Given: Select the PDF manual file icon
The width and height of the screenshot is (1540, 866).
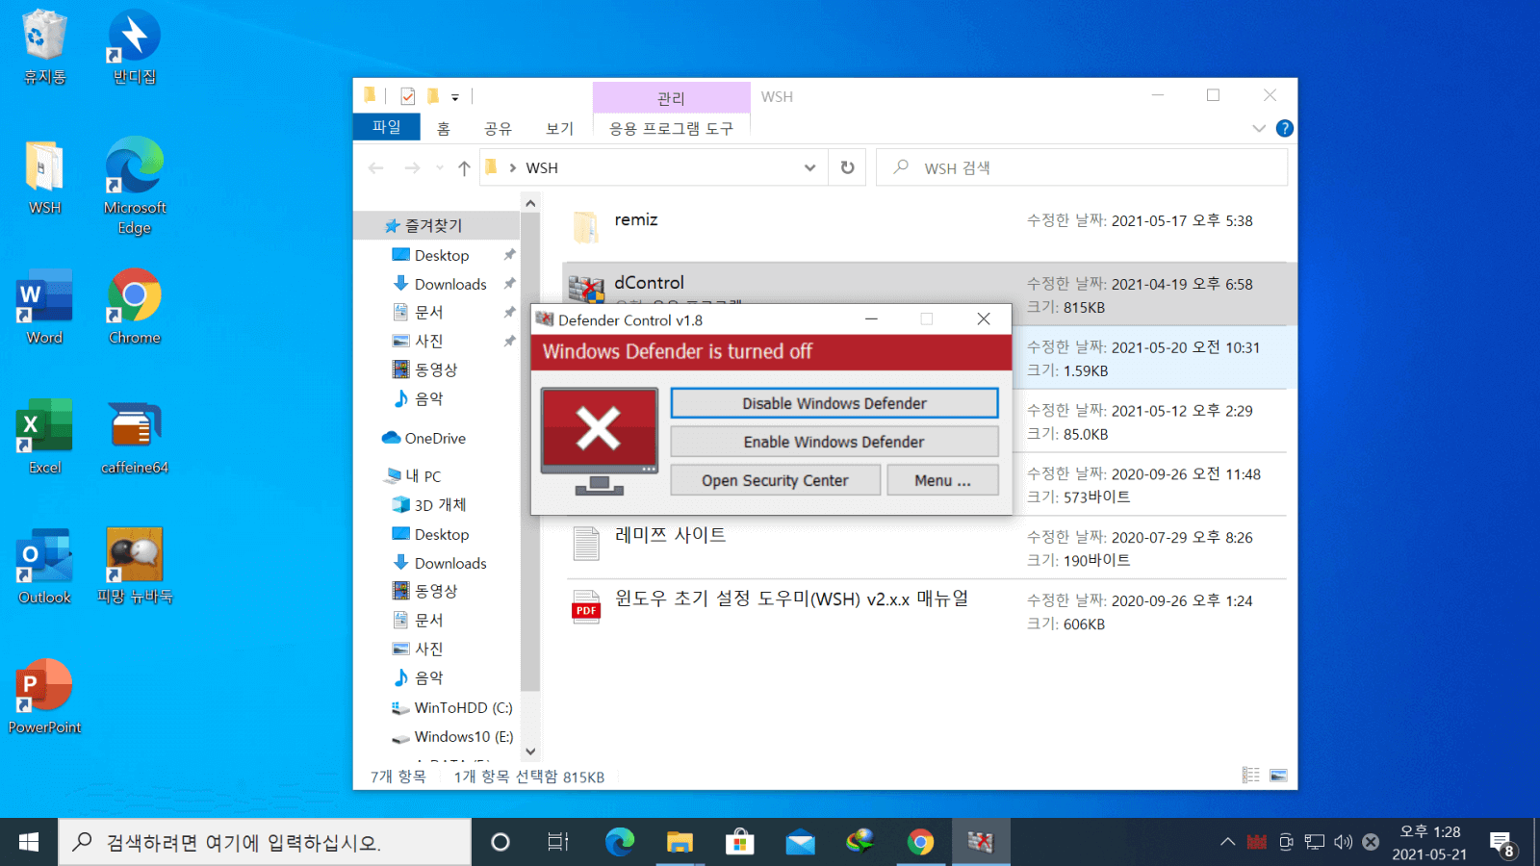Looking at the screenshot, I should click(x=586, y=607).
